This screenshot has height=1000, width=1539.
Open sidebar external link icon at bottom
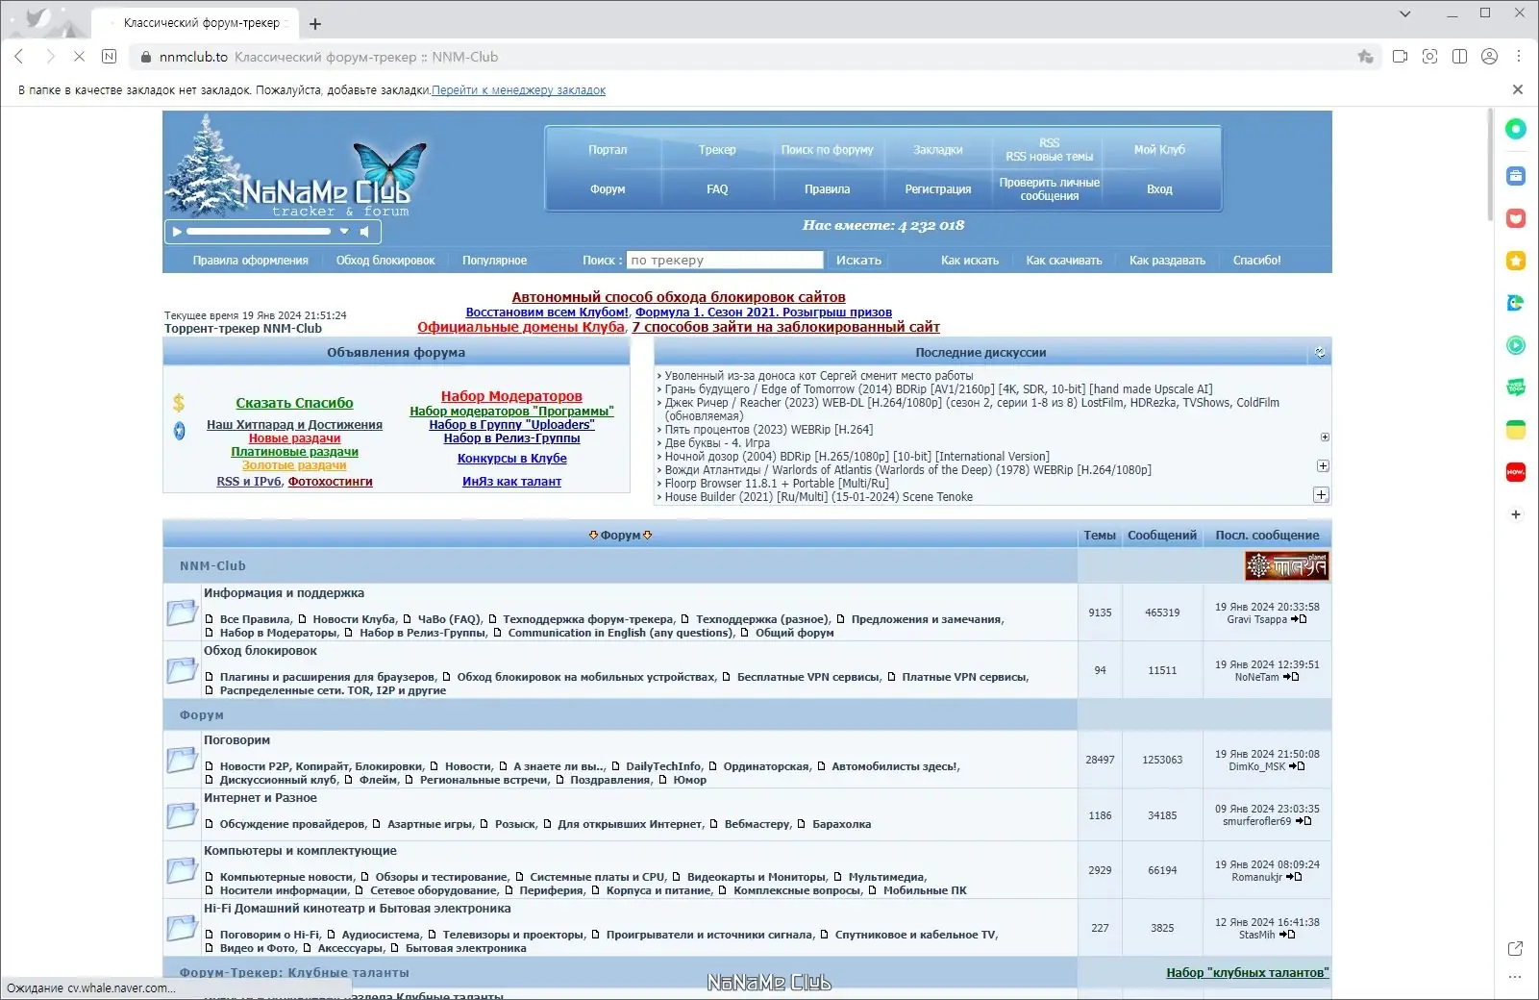pyautogui.click(x=1516, y=948)
